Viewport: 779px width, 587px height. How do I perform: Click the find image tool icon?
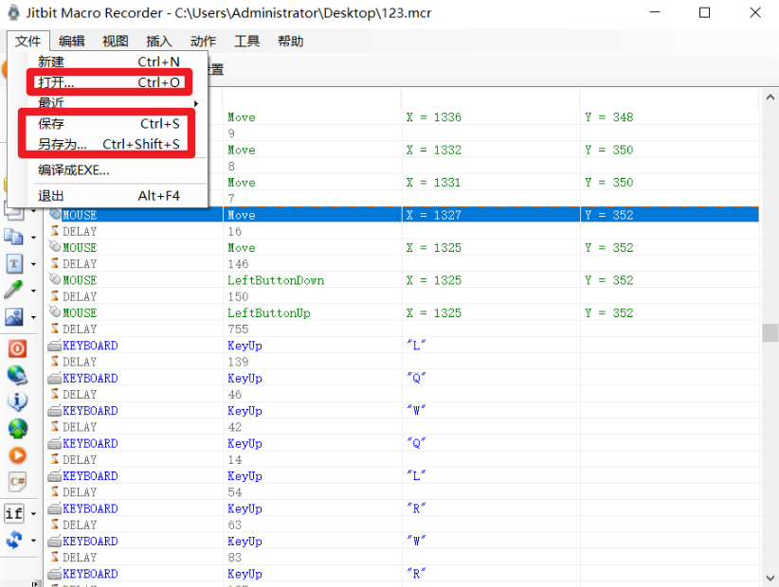[14, 316]
